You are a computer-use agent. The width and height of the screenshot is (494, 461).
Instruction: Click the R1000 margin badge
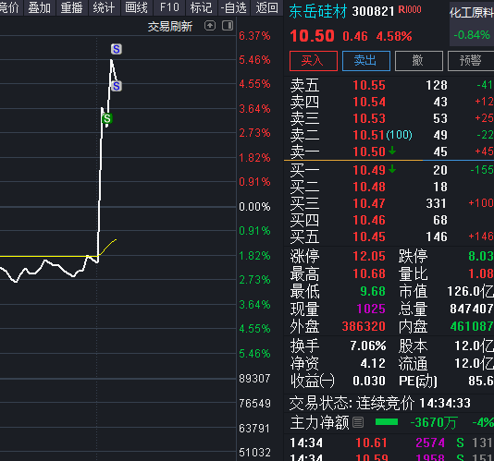tap(410, 9)
